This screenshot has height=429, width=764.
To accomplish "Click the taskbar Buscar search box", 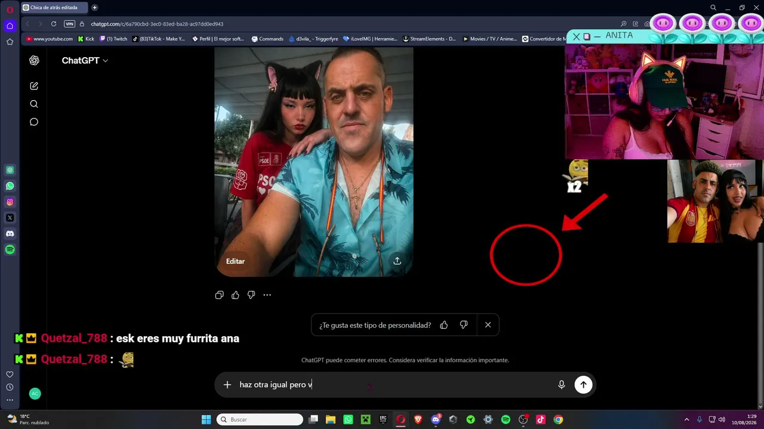I will [259, 419].
